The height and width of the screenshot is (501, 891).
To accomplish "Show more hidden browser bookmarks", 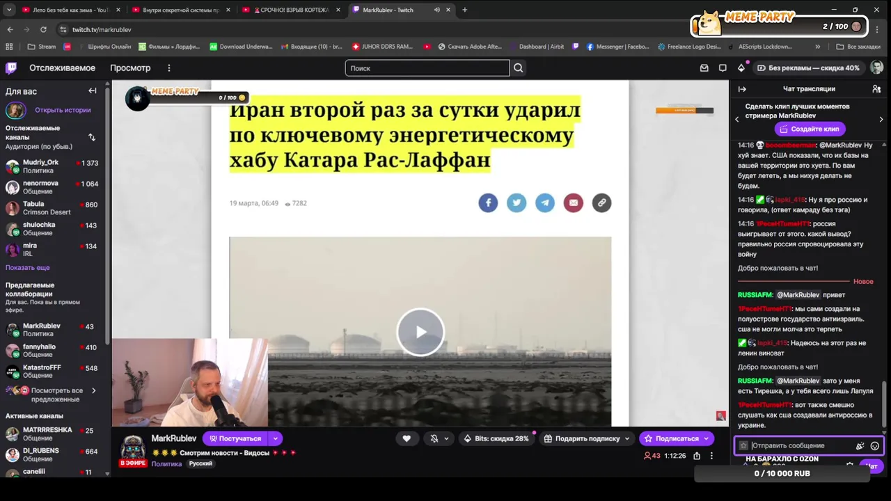I will (817, 47).
